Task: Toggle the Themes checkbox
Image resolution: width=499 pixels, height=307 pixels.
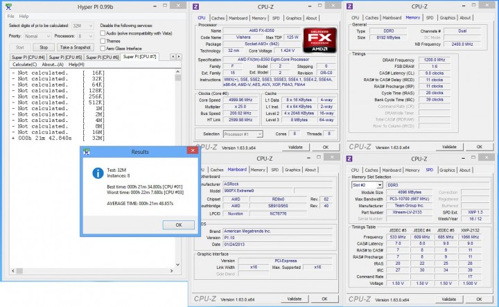Action: pyautogui.click(x=103, y=41)
